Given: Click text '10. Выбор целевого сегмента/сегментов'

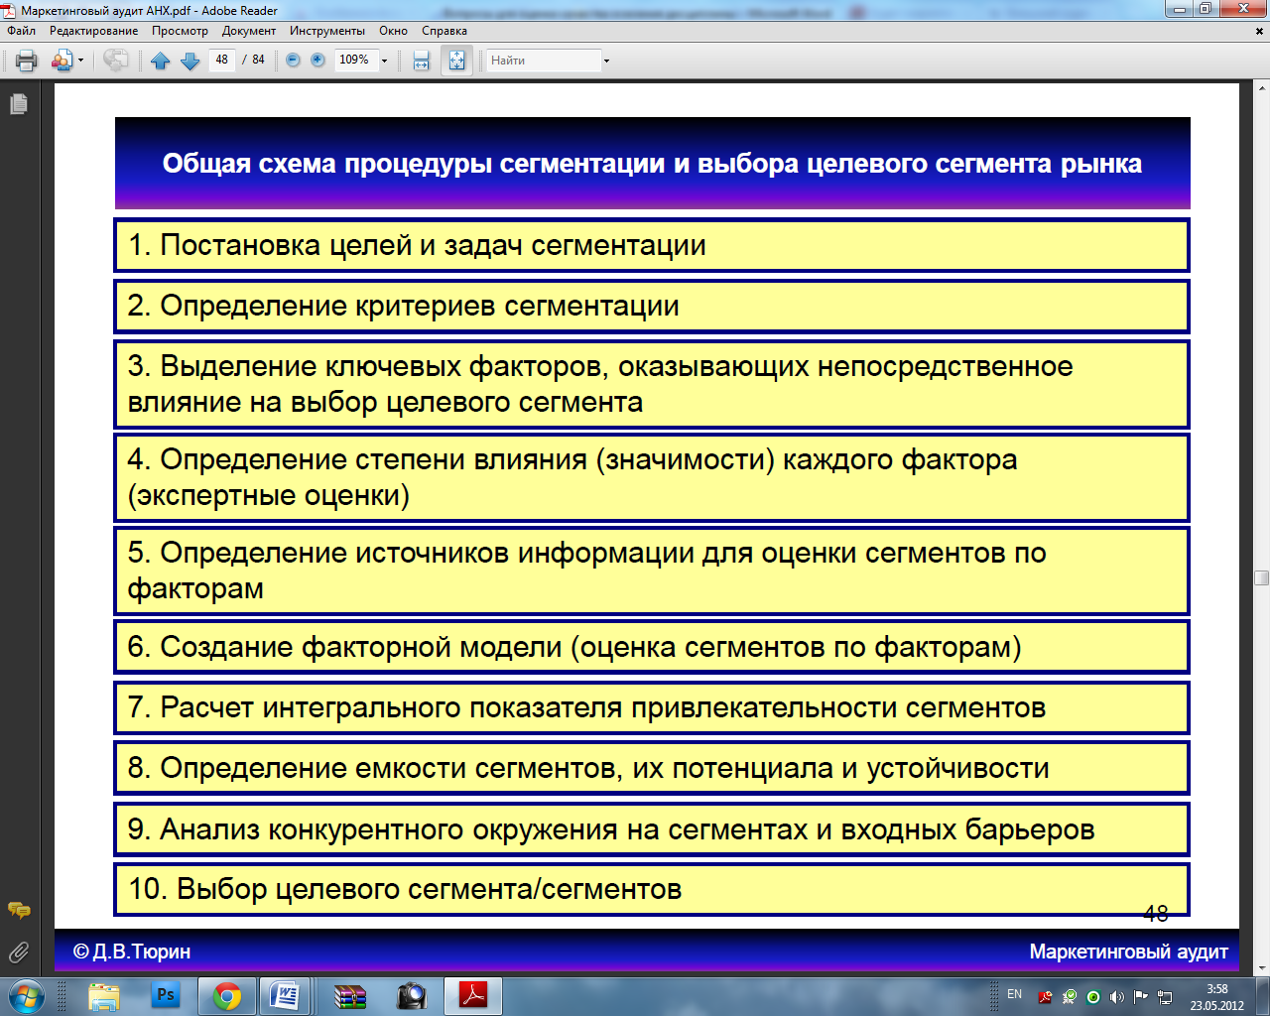Looking at the screenshot, I should point(405,889).
